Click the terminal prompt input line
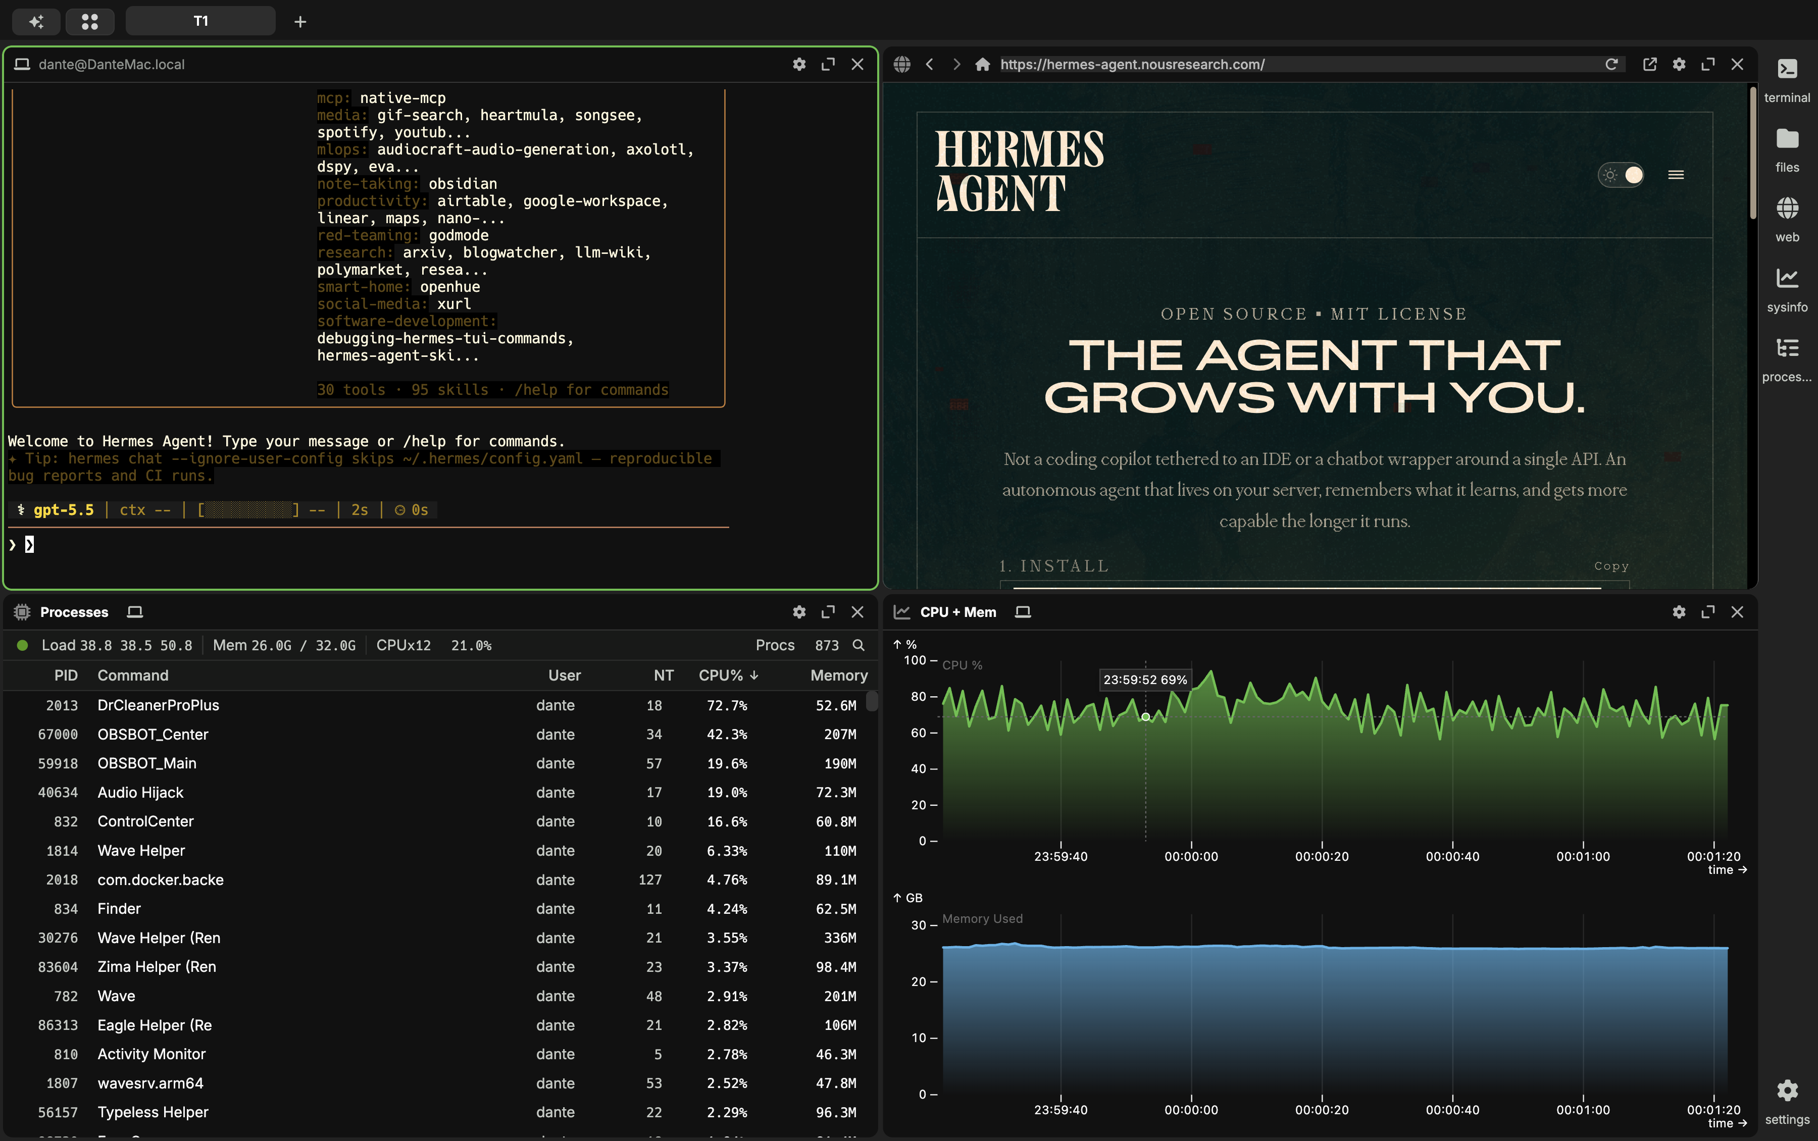 (x=368, y=545)
